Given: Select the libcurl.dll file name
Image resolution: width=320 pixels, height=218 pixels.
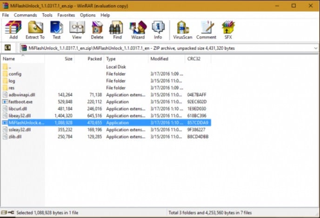Looking at the screenshot, I should click(18, 109).
